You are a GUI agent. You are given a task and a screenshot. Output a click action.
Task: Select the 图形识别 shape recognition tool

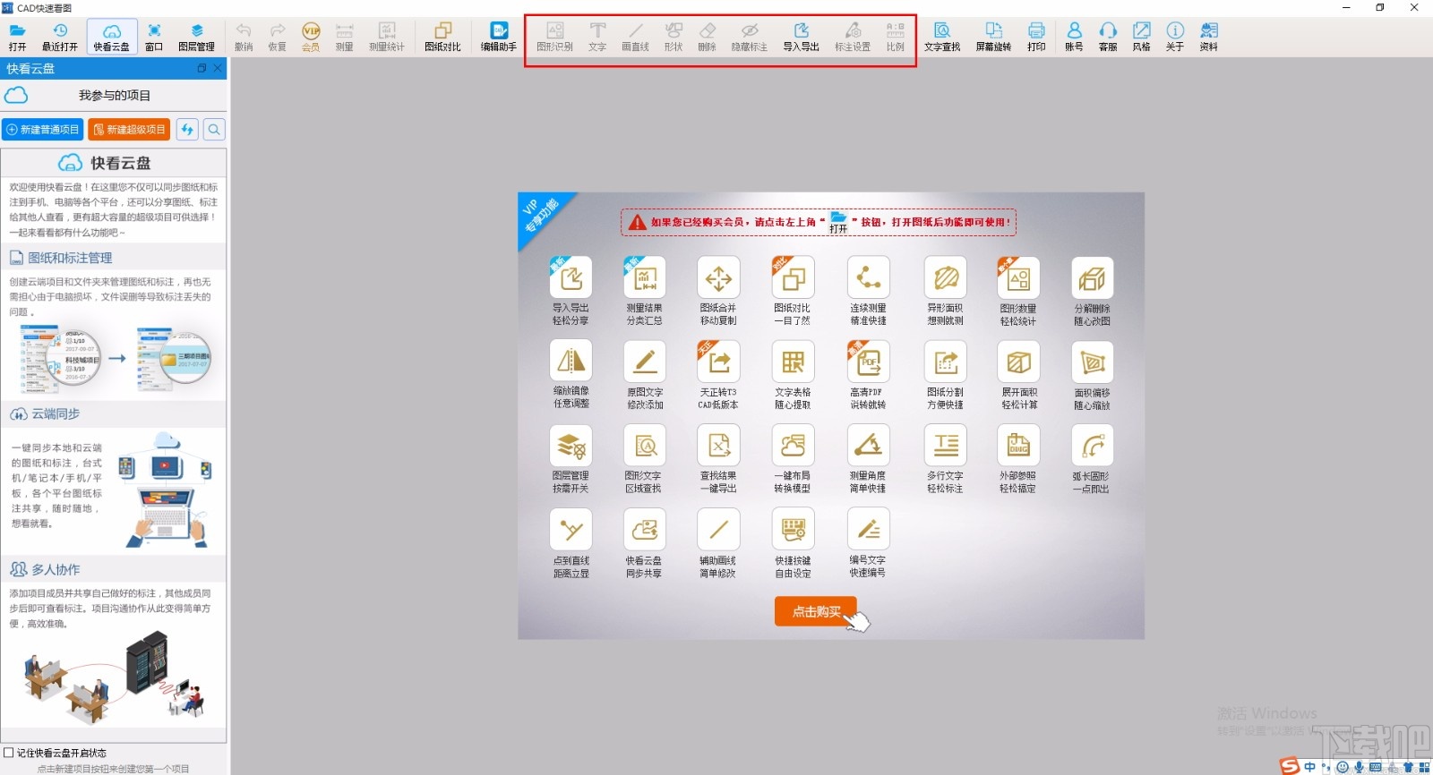coord(554,37)
